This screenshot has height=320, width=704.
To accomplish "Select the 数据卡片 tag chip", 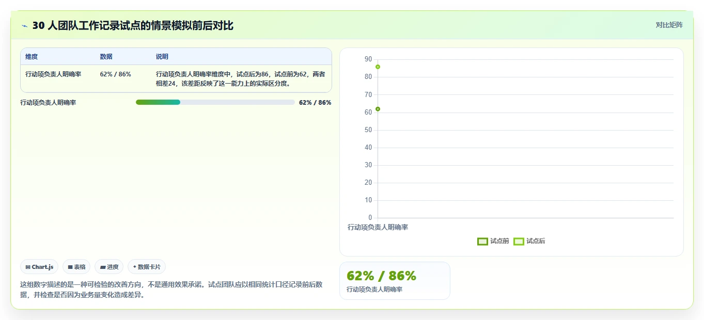I will (x=147, y=267).
